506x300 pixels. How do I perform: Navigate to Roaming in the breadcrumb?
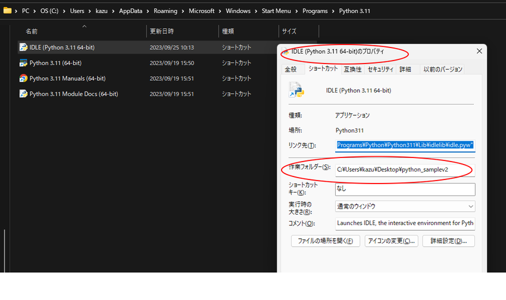[165, 11]
